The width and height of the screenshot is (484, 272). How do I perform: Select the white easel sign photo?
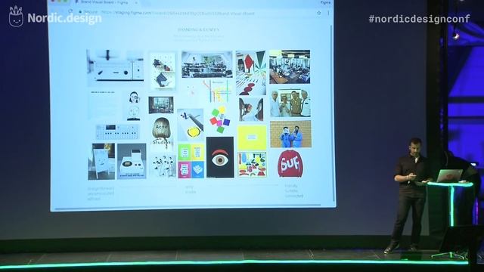[x=101, y=161]
